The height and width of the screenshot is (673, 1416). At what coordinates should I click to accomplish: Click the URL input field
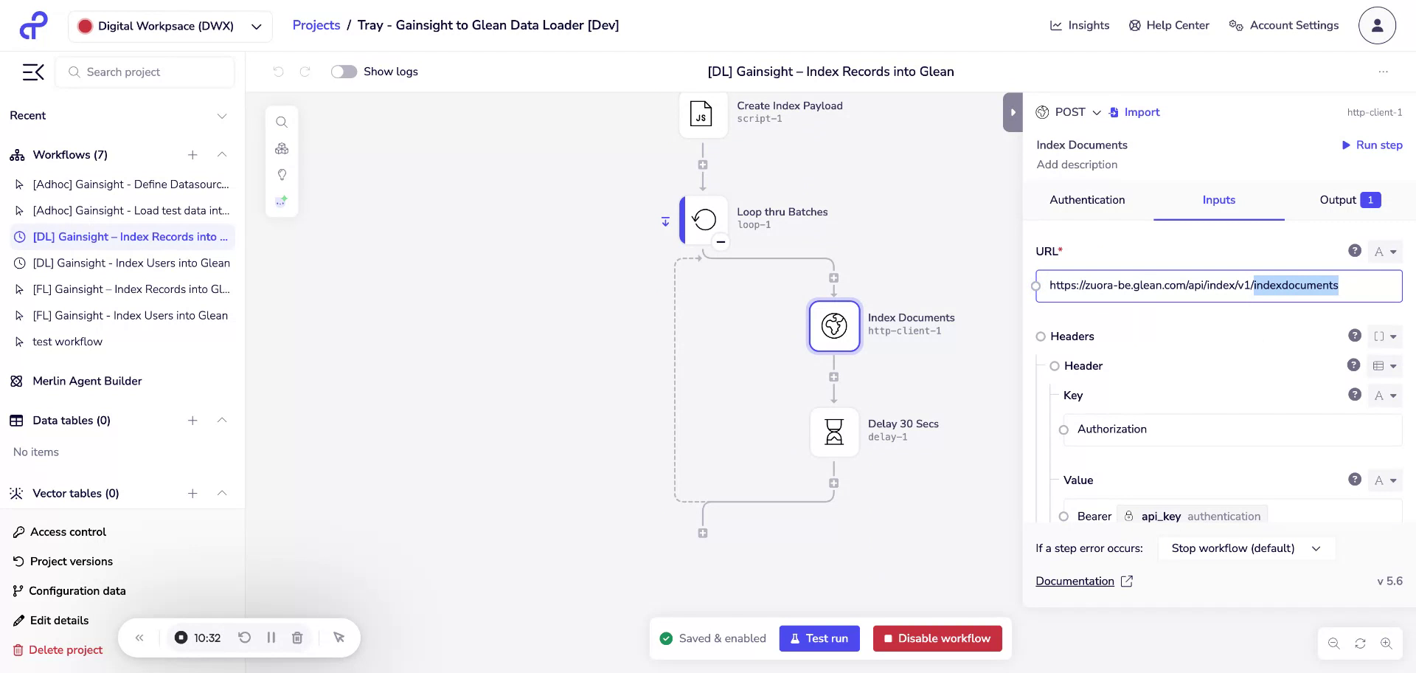[1218, 286]
